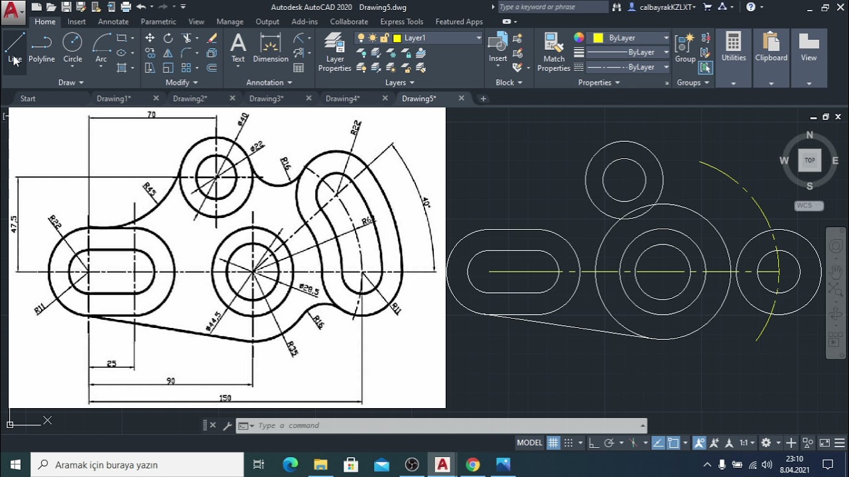Click the yellow Layer1 color swatch

397,38
